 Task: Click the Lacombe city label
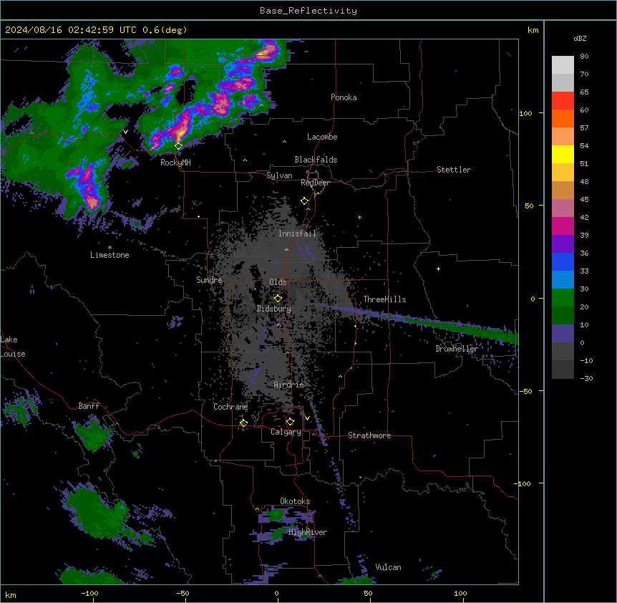322,137
